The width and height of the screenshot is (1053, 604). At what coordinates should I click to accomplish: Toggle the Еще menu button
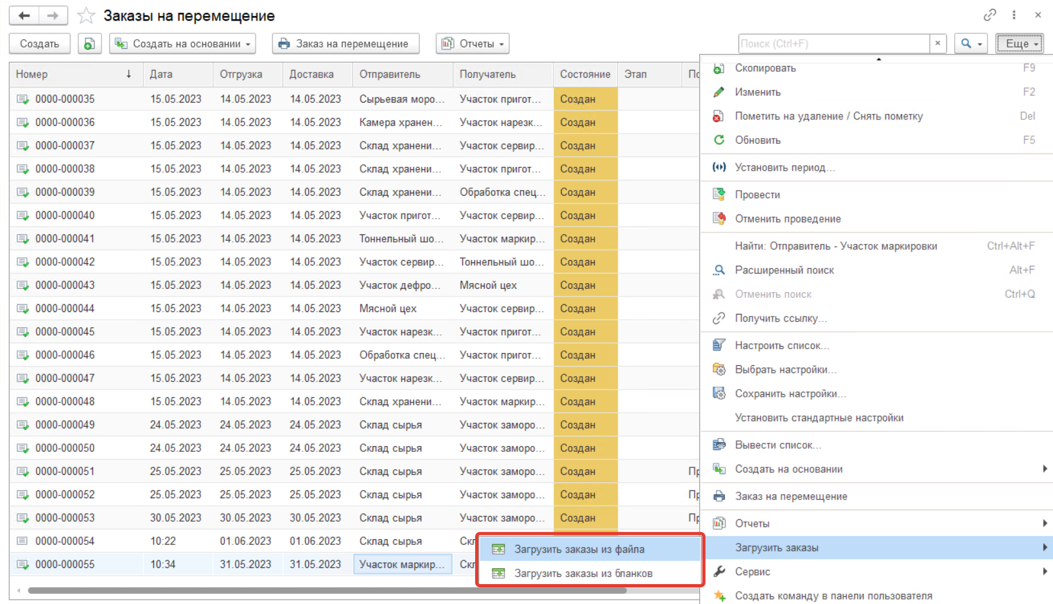1019,44
